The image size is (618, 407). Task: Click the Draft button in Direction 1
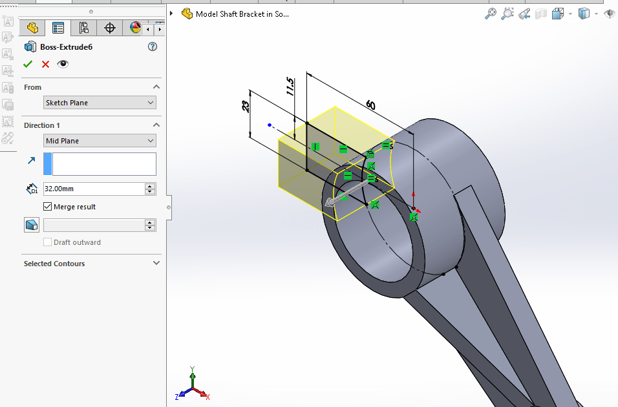click(x=31, y=224)
